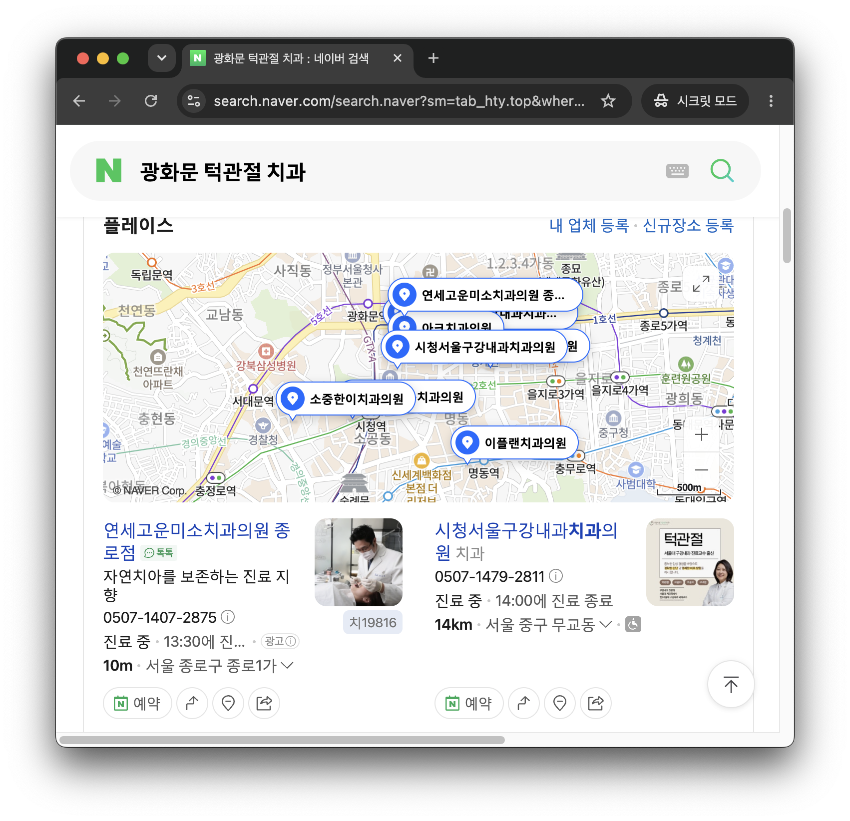
Task: Click the wheelchair accessibility icon
Action: pos(633,624)
